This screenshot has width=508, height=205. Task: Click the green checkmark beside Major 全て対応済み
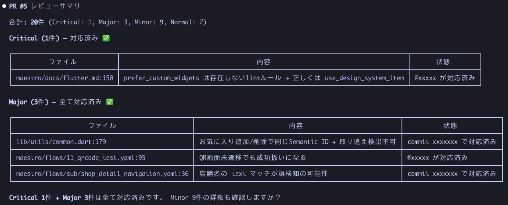coord(110,102)
